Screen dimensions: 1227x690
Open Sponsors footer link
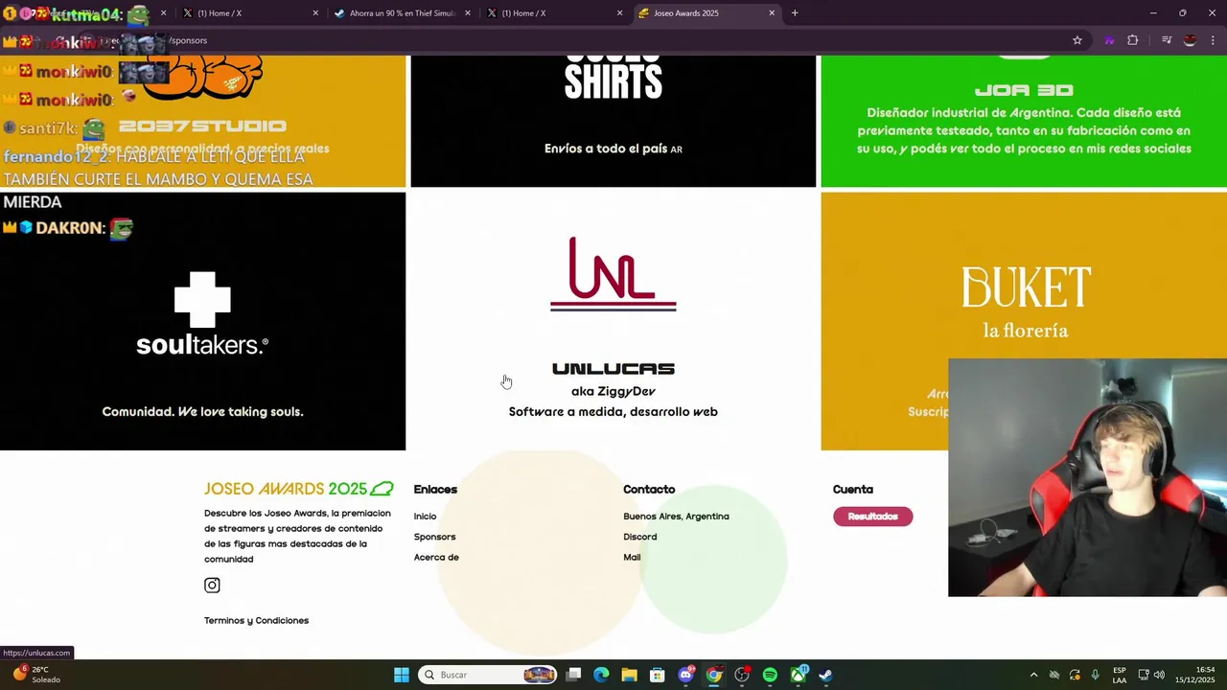pyautogui.click(x=434, y=537)
